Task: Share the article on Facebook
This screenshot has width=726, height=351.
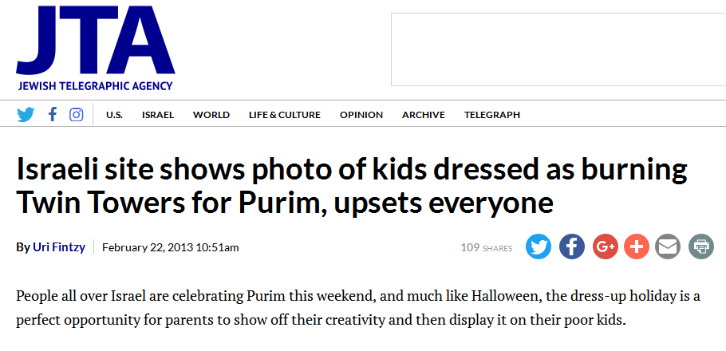Action: (572, 246)
